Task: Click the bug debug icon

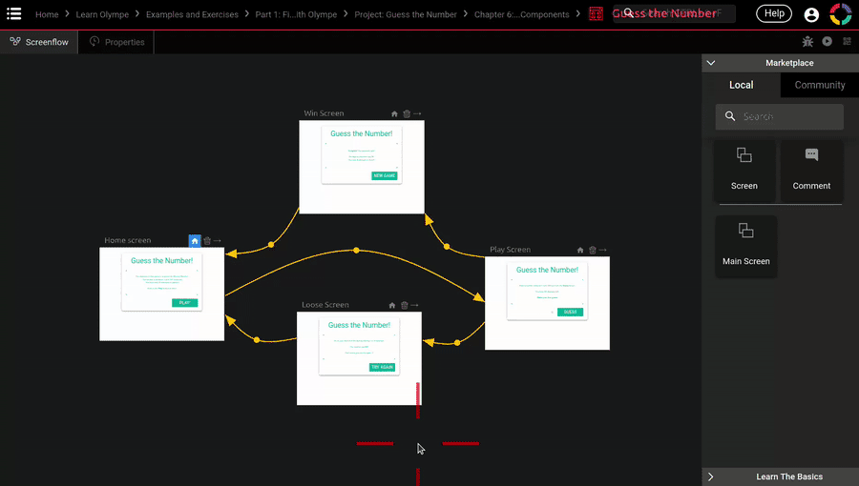Action: coord(807,42)
